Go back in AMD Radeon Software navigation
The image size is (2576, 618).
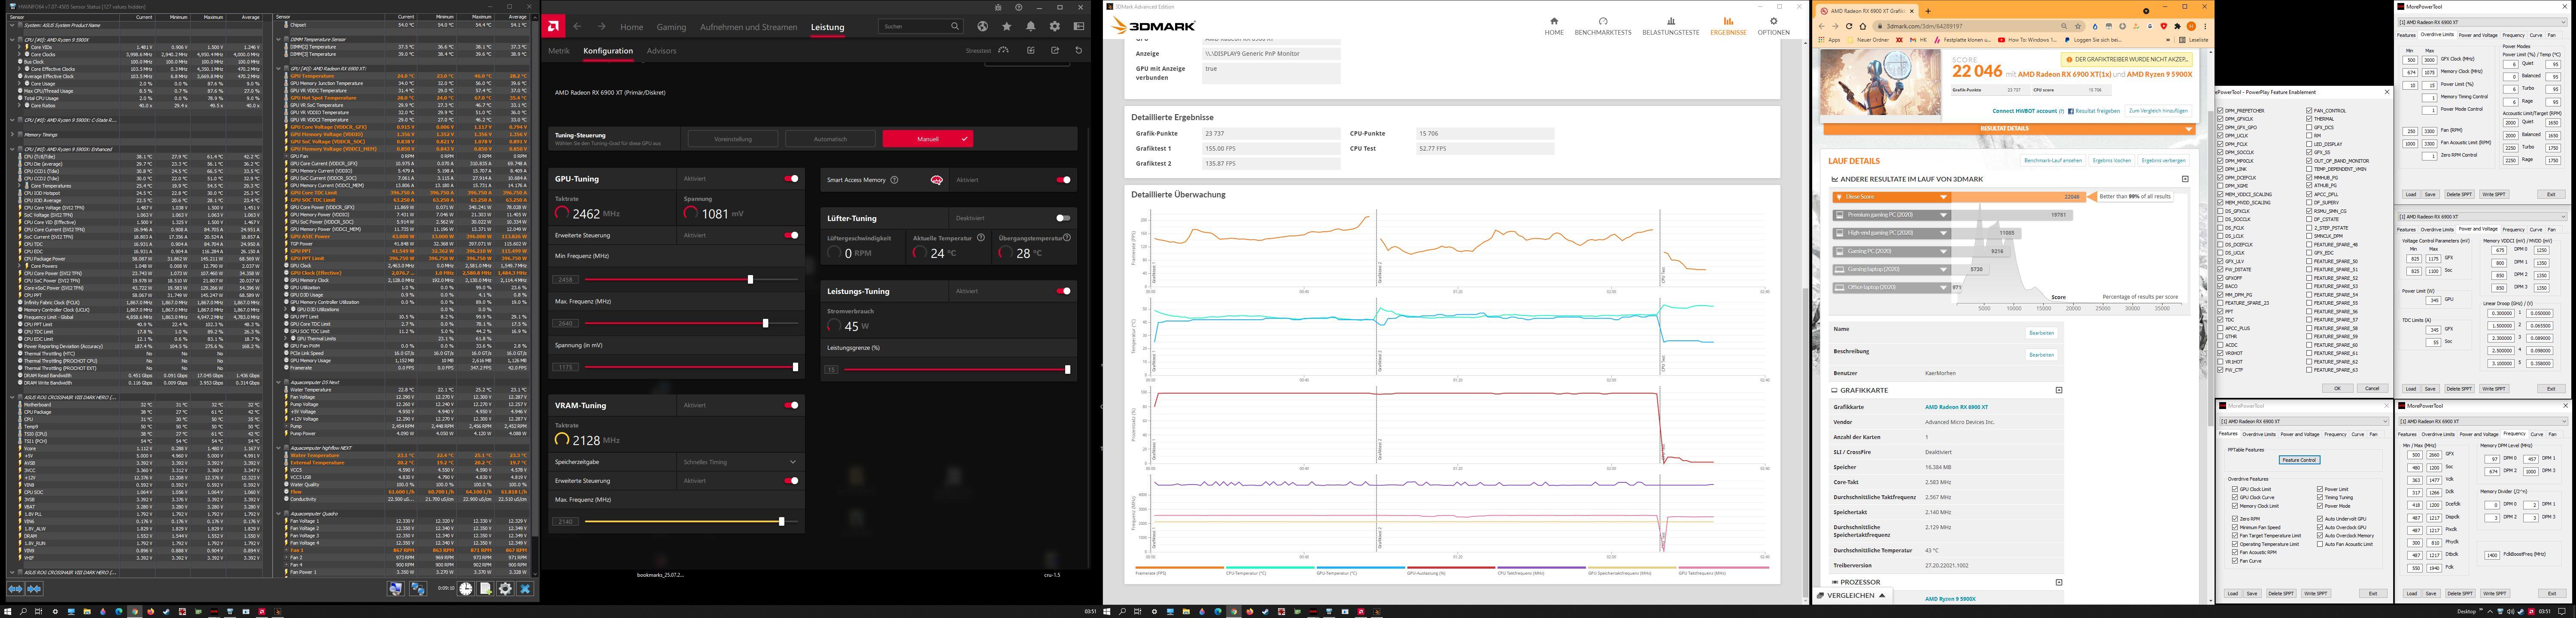pyautogui.click(x=577, y=27)
